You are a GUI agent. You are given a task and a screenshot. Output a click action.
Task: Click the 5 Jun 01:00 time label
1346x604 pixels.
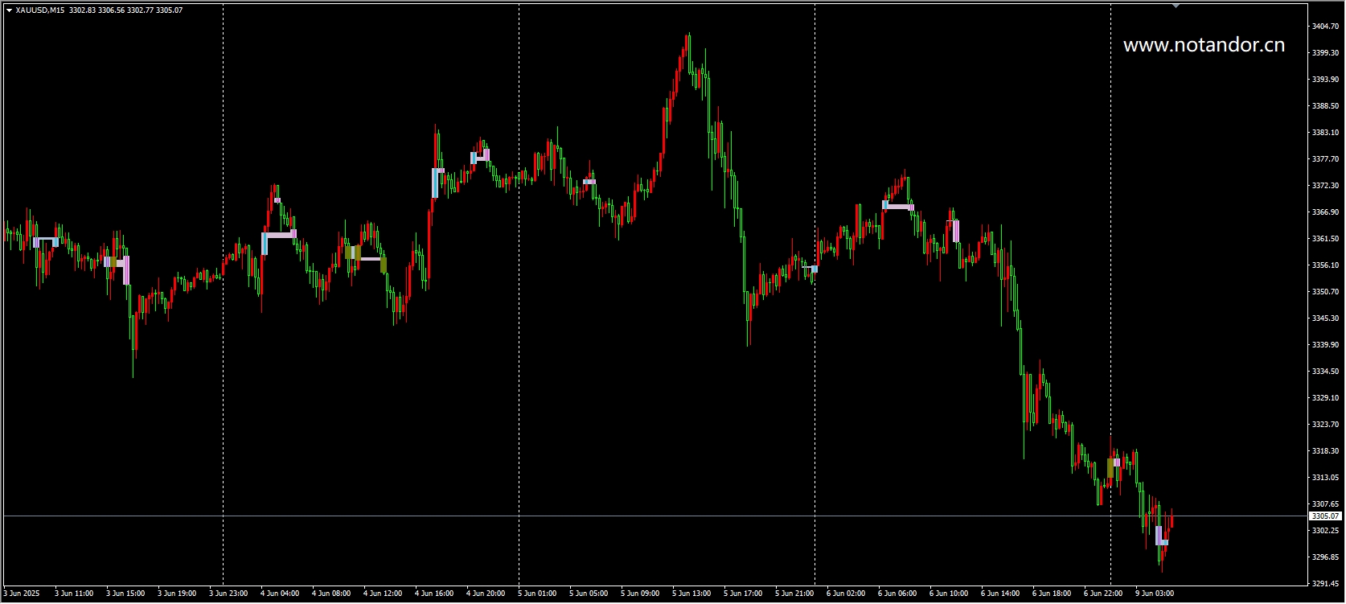click(x=537, y=594)
